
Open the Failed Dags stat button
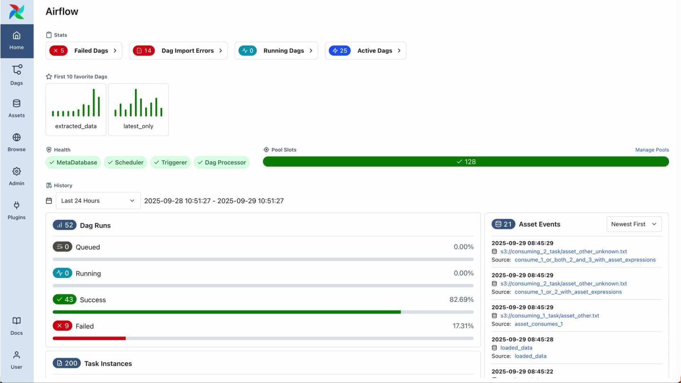coord(84,51)
